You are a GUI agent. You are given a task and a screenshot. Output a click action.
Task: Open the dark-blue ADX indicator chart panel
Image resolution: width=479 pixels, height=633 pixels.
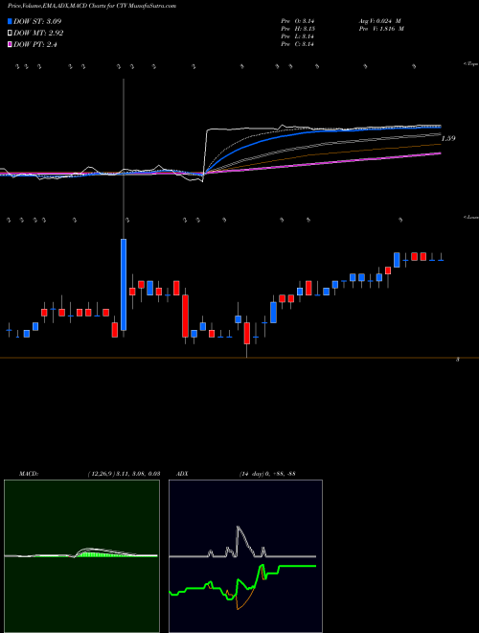[245, 556]
